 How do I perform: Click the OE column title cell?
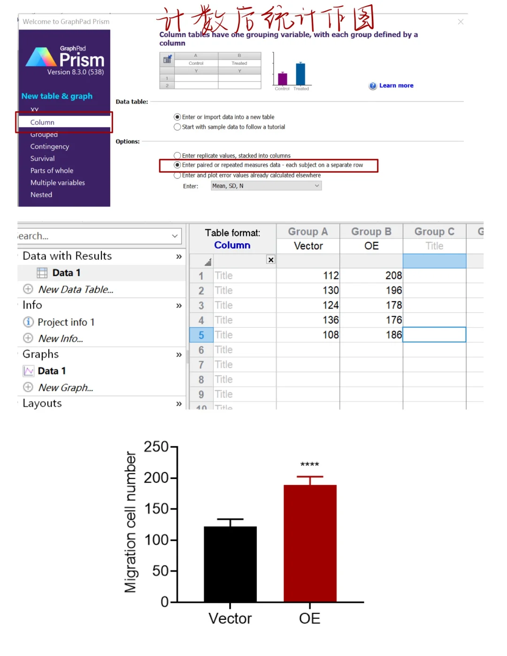click(x=371, y=246)
